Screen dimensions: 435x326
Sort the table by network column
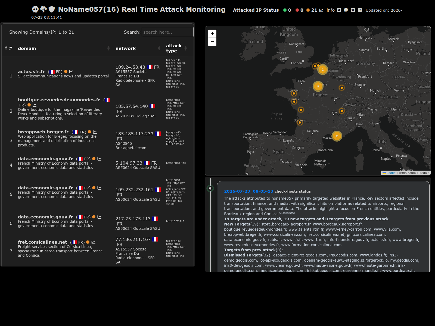coord(138,48)
